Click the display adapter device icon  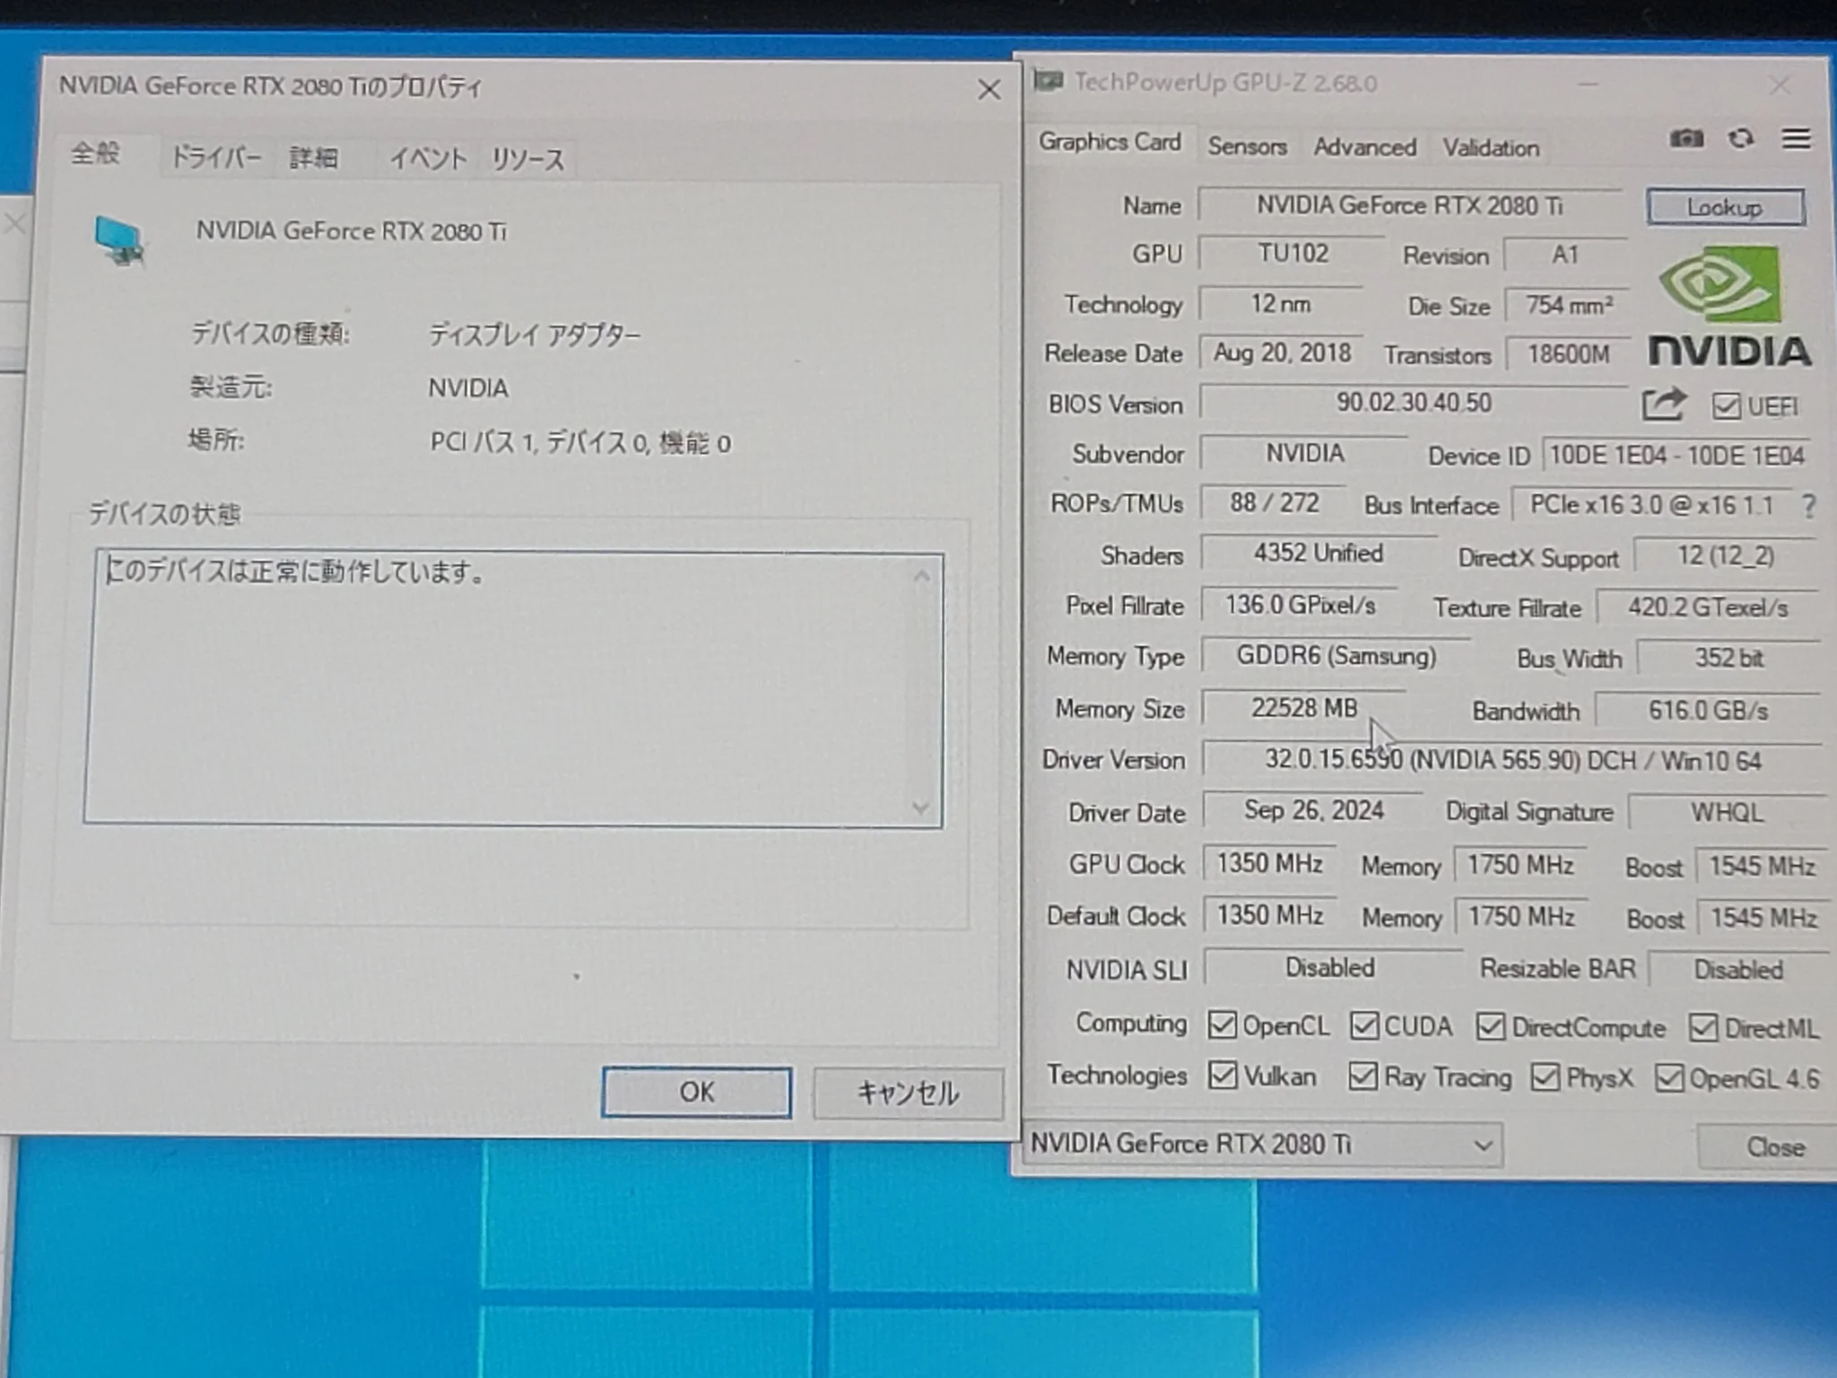pos(119,240)
